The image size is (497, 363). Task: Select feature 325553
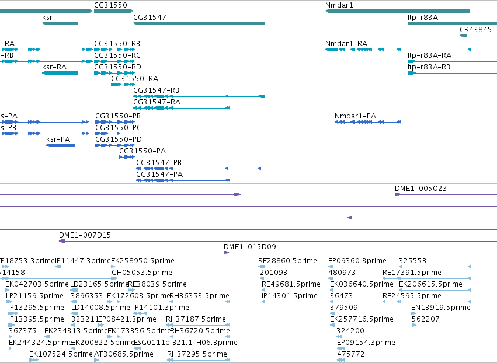(x=412, y=261)
